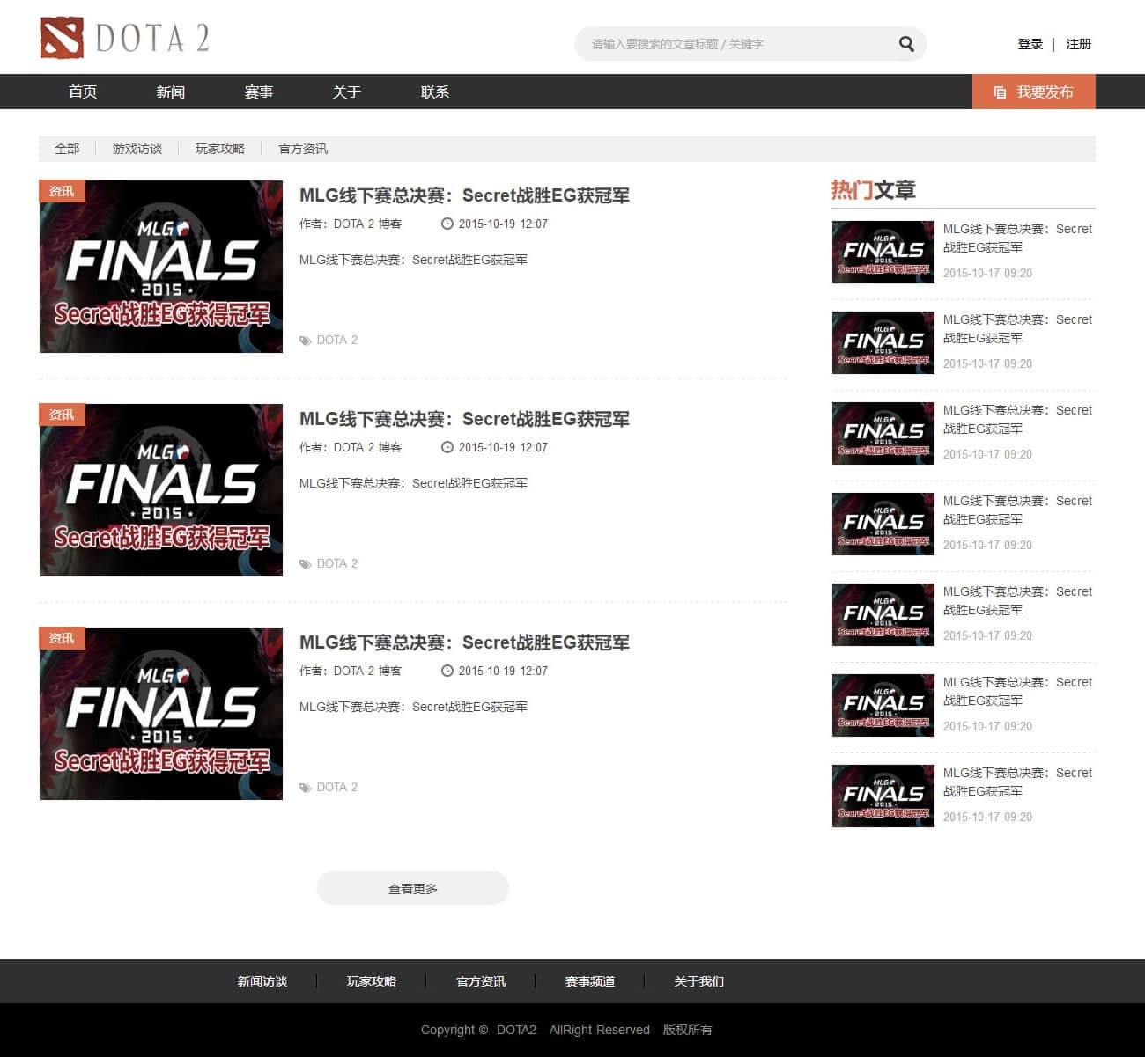
Task: Click the 注册 register link
Action: 1079,44
